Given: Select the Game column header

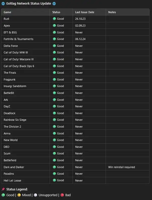Looking at the screenshot, I should point(8,12).
